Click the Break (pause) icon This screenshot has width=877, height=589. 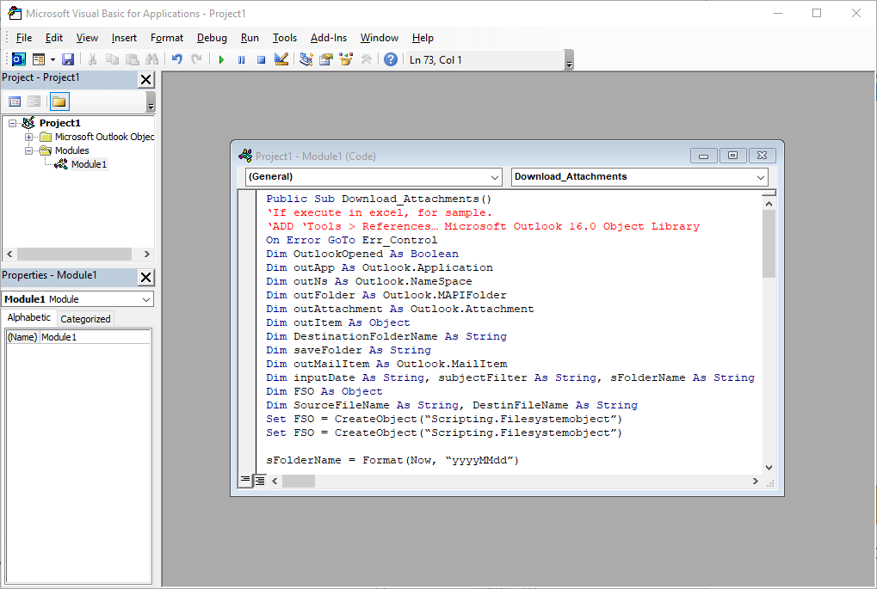pos(241,59)
